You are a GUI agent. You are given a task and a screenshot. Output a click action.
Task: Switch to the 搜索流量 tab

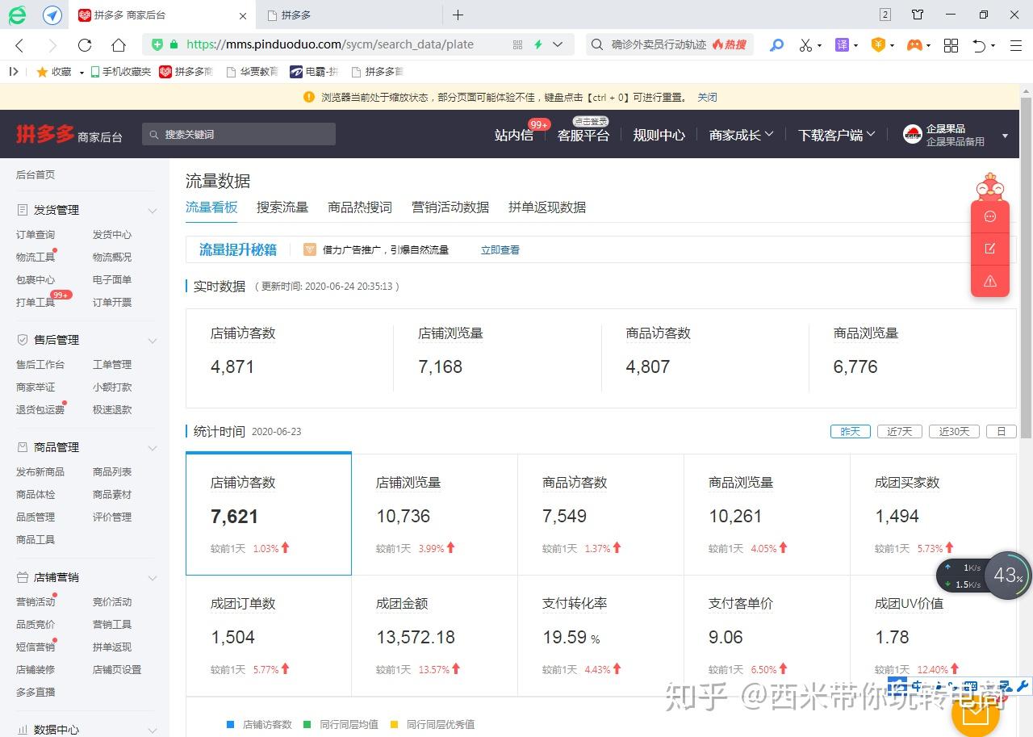(x=282, y=207)
